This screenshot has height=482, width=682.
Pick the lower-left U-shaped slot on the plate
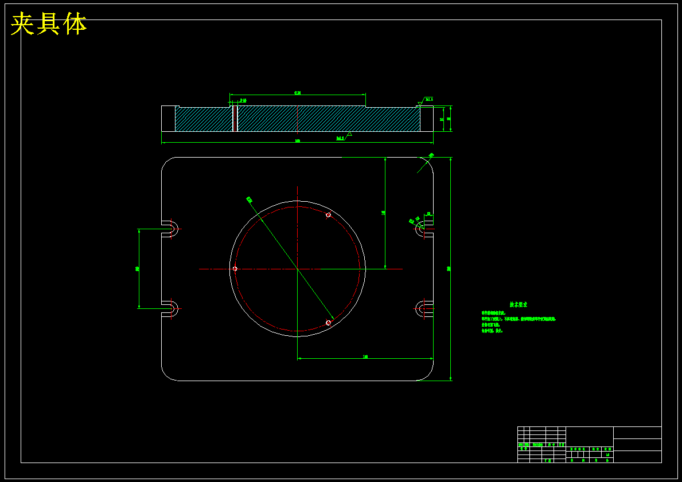170,308
